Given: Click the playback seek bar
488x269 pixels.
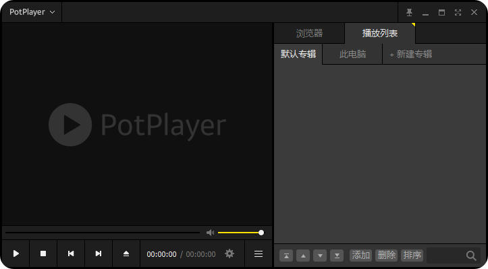Looking at the screenshot, I should coord(103,233).
